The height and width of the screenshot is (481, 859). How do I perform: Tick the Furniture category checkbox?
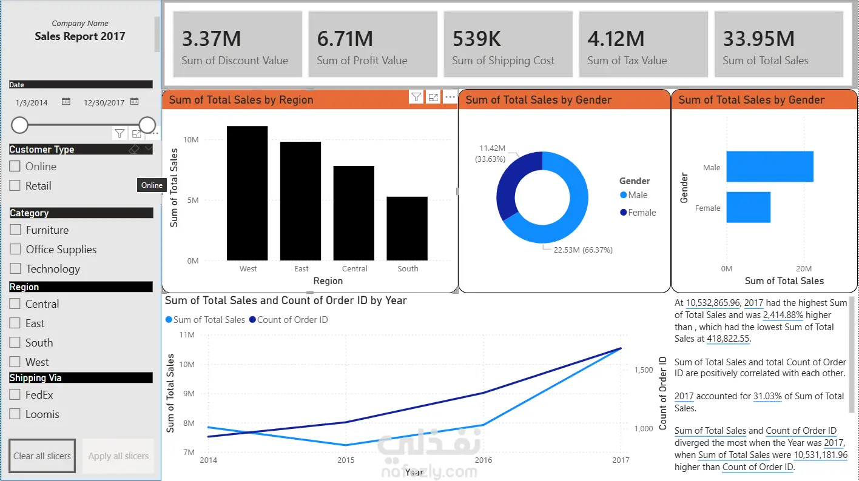(x=16, y=230)
